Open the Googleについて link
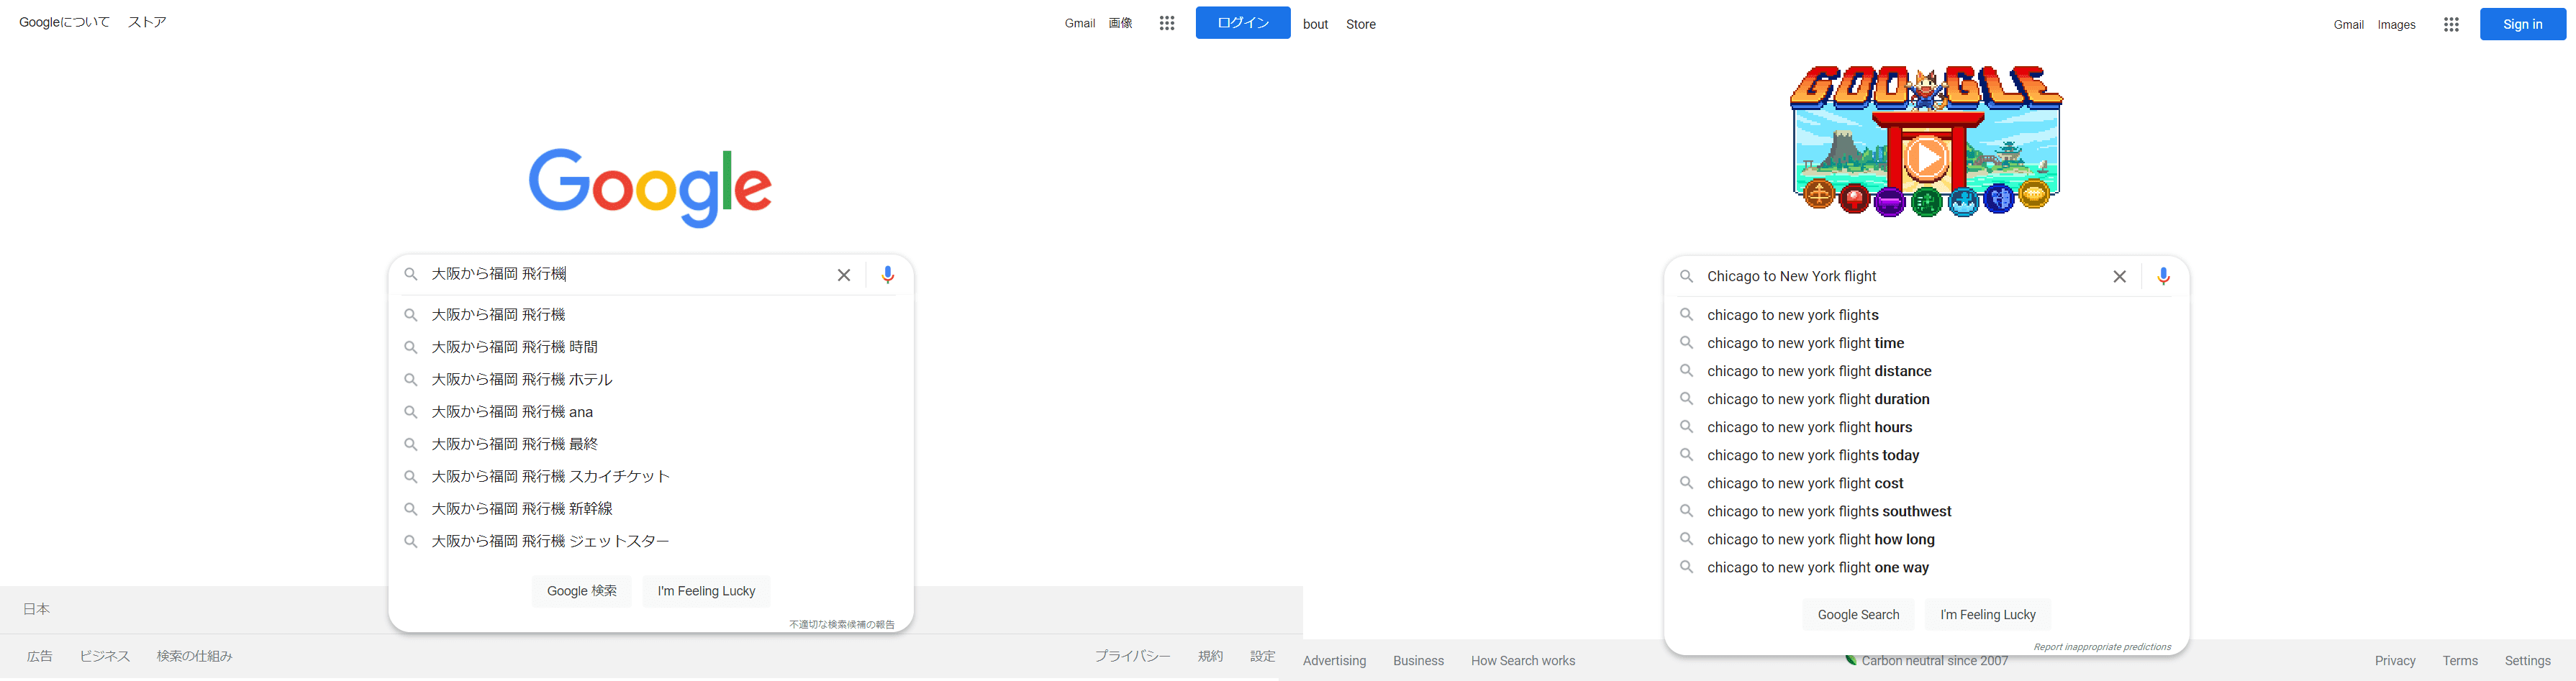Screen dimensions: 2576x681 pyautogui.click(x=64, y=22)
